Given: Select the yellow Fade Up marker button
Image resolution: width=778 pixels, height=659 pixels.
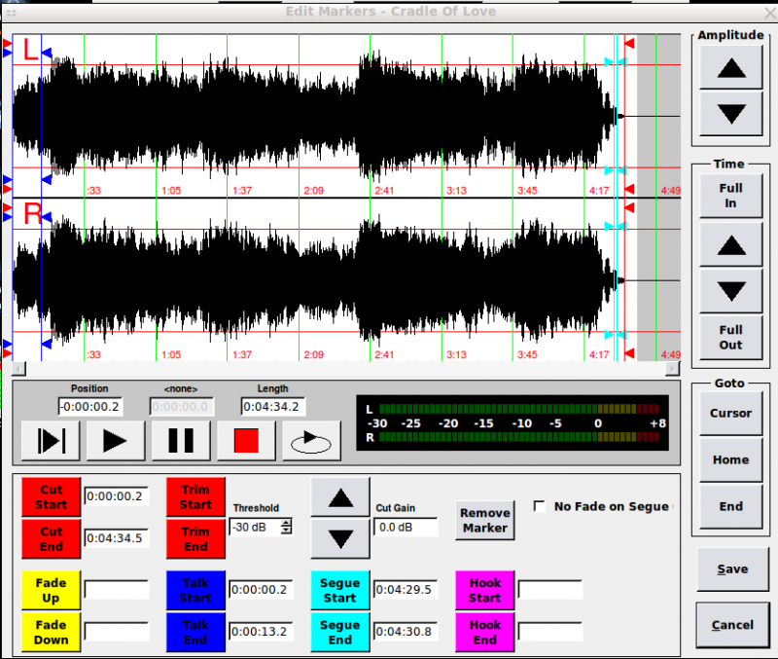Looking at the screenshot, I should (51, 590).
